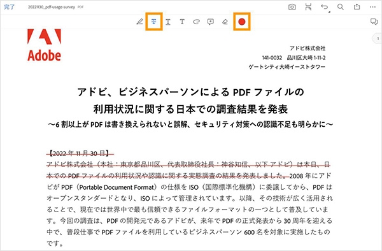
Task: Open the comments list panel icon
Action: [x=374, y=22]
